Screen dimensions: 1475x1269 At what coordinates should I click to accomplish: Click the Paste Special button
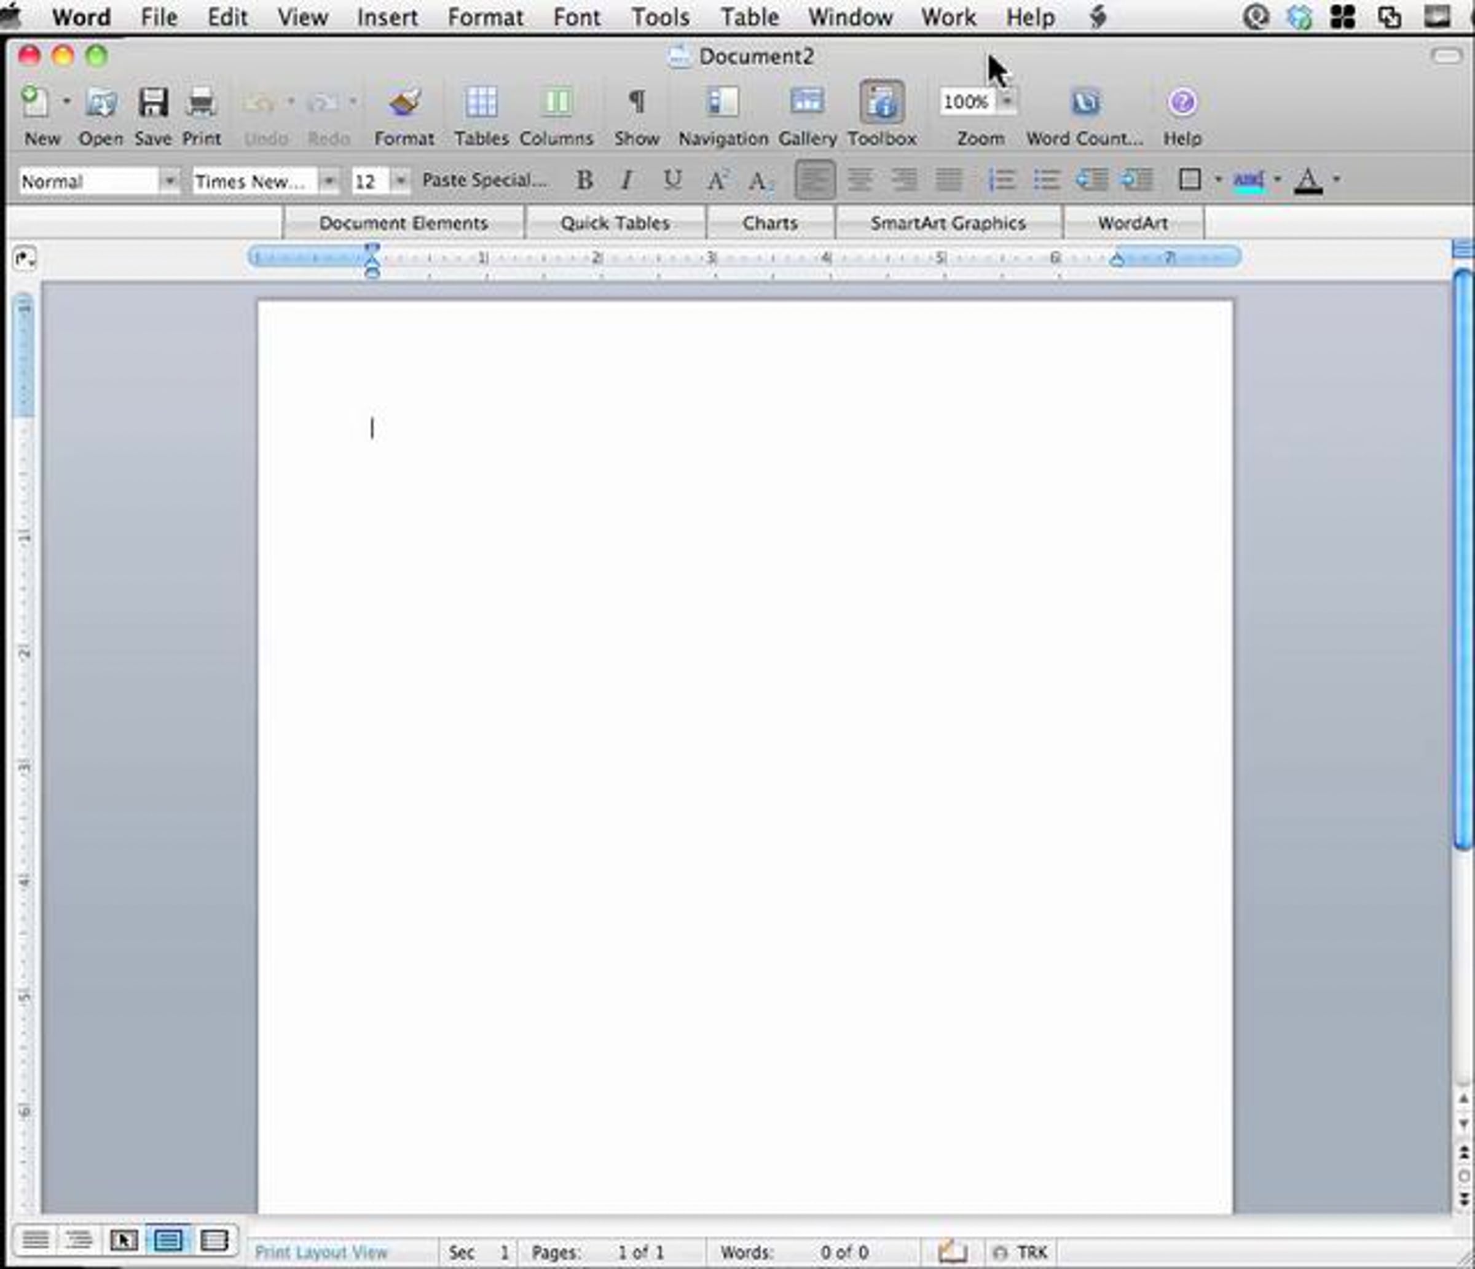[x=485, y=181]
